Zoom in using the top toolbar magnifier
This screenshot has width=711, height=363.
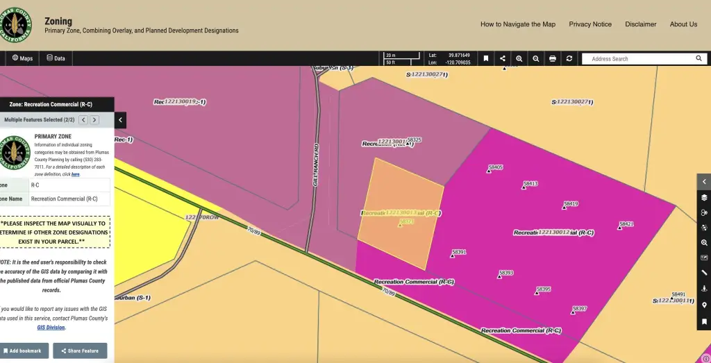[x=519, y=59]
